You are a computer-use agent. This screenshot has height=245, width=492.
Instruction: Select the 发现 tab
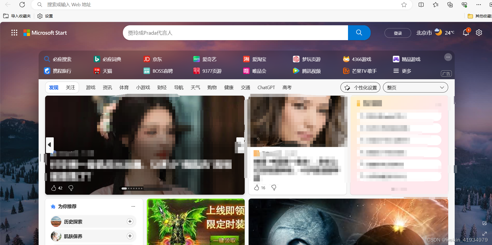tap(54, 88)
